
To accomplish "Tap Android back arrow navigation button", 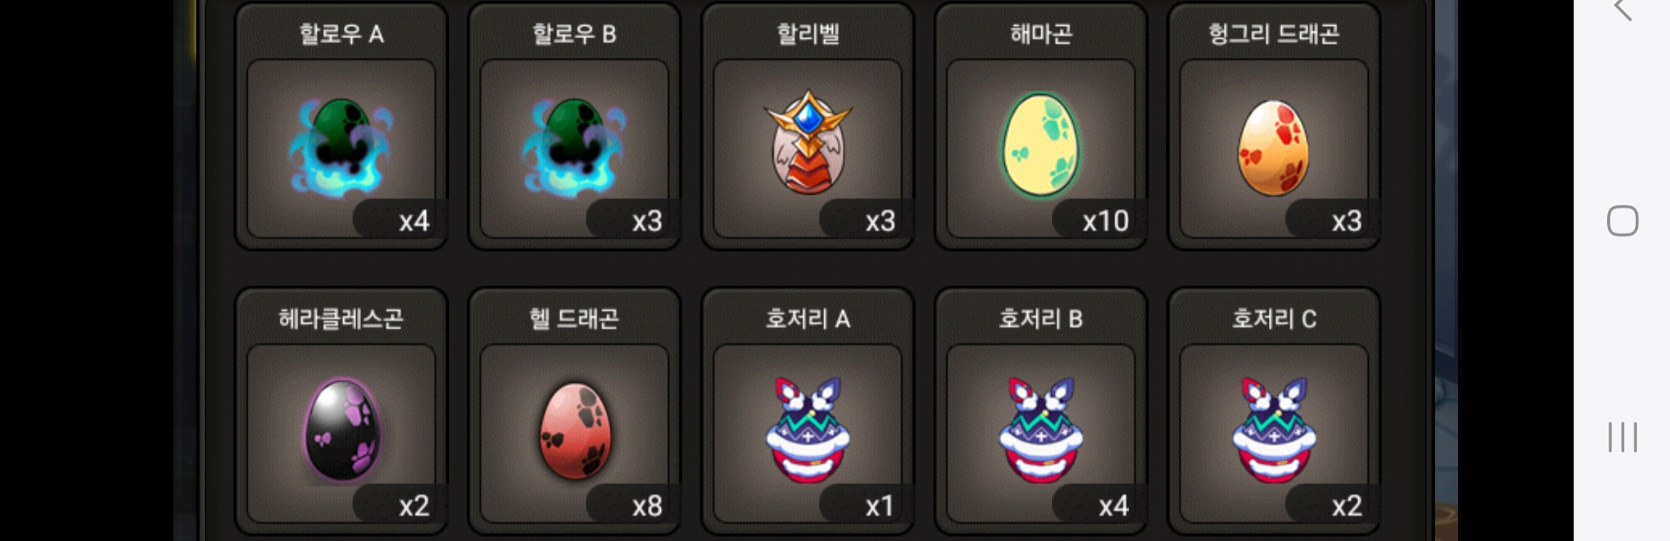I will point(1623,9).
